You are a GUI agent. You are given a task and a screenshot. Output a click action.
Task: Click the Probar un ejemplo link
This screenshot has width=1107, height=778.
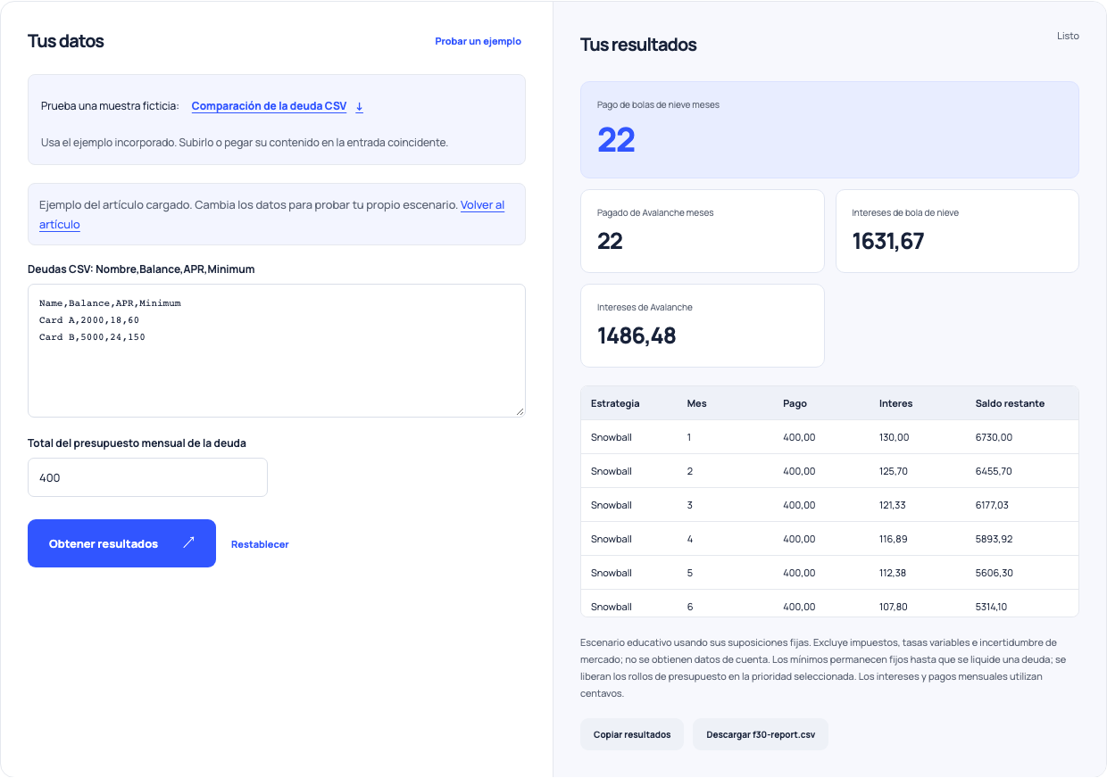[x=478, y=41]
